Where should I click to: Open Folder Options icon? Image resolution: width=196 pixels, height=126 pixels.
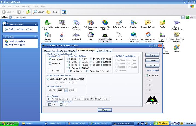(x=148, y=24)
